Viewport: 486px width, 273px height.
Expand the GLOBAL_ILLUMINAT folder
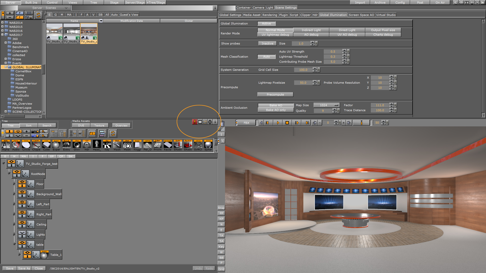pyautogui.click(x=5, y=67)
